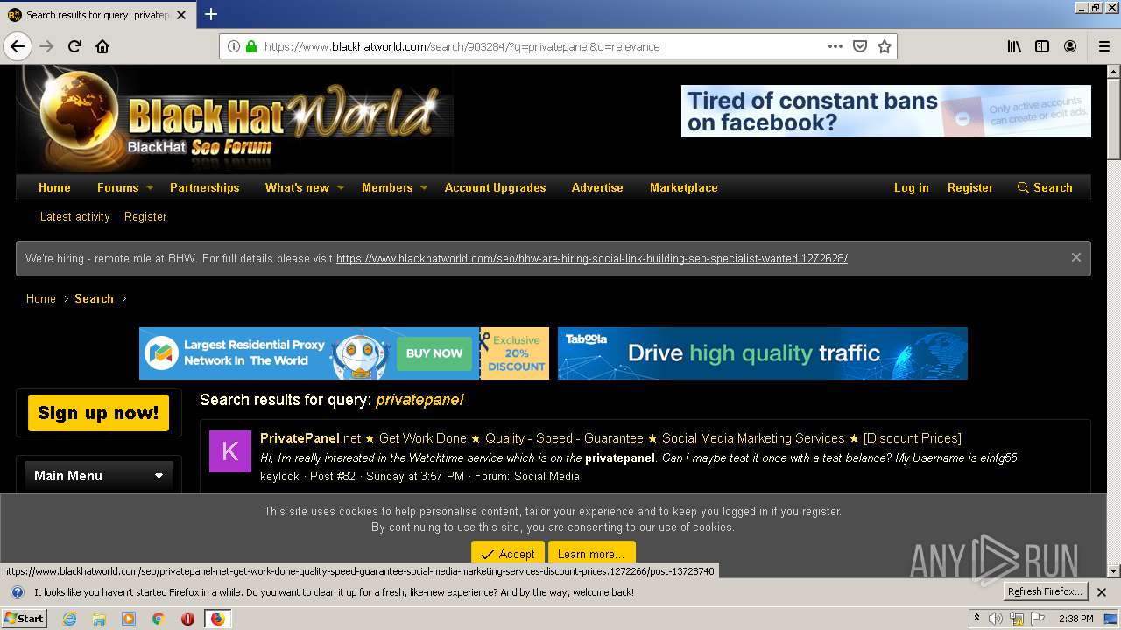Image resolution: width=1121 pixels, height=630 pixels.
Task: Reload the page with the refresh icon
Action: [x=74, y=46]
